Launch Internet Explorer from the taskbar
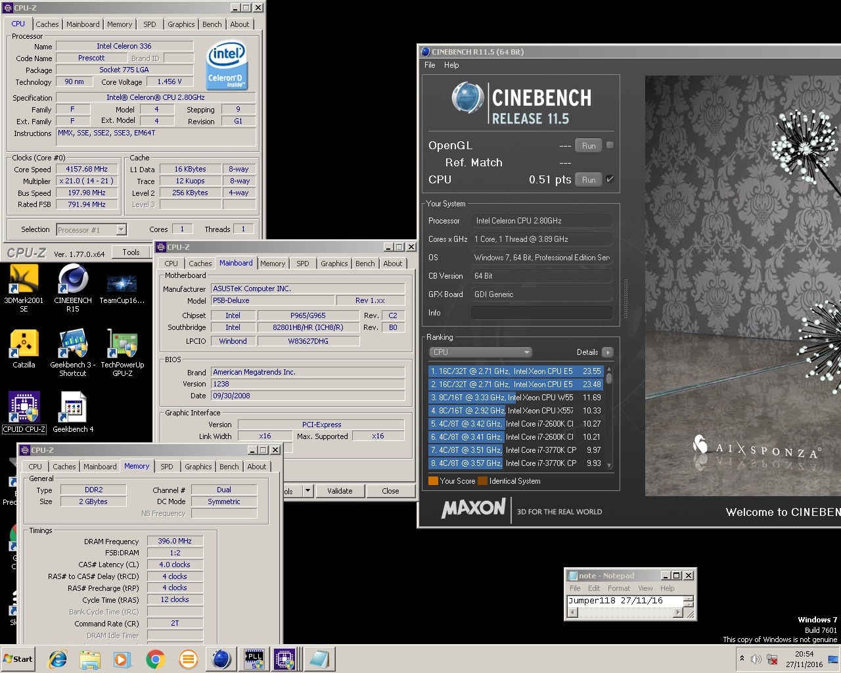841x673 pixels. point(58,659)
